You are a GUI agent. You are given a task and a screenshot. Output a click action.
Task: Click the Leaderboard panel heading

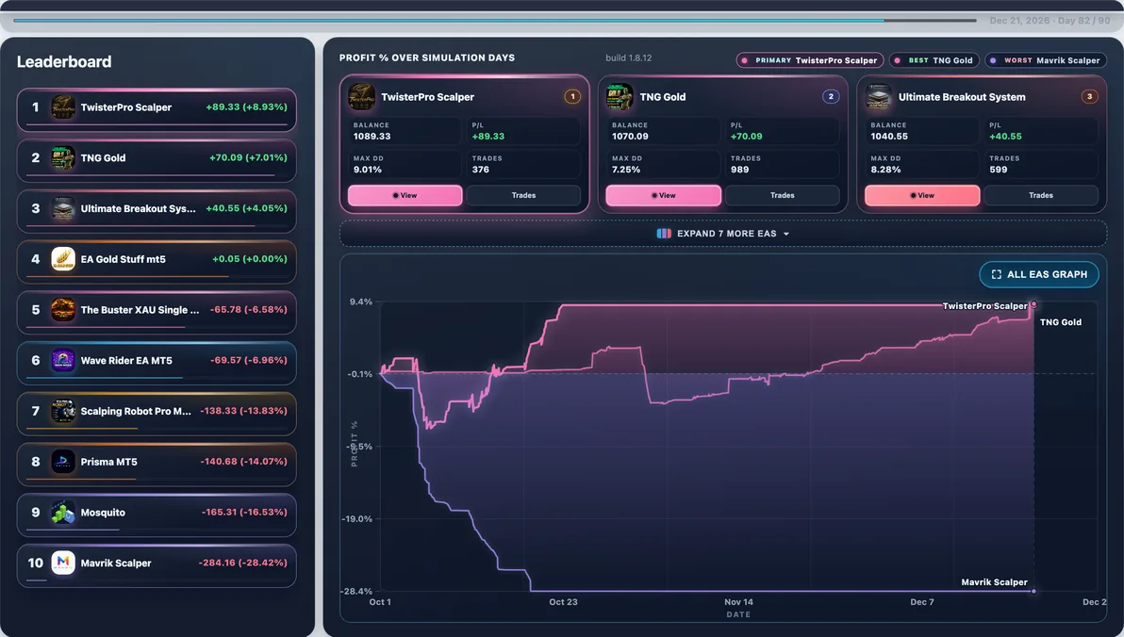pyautogui.click(x=64, y=61)
